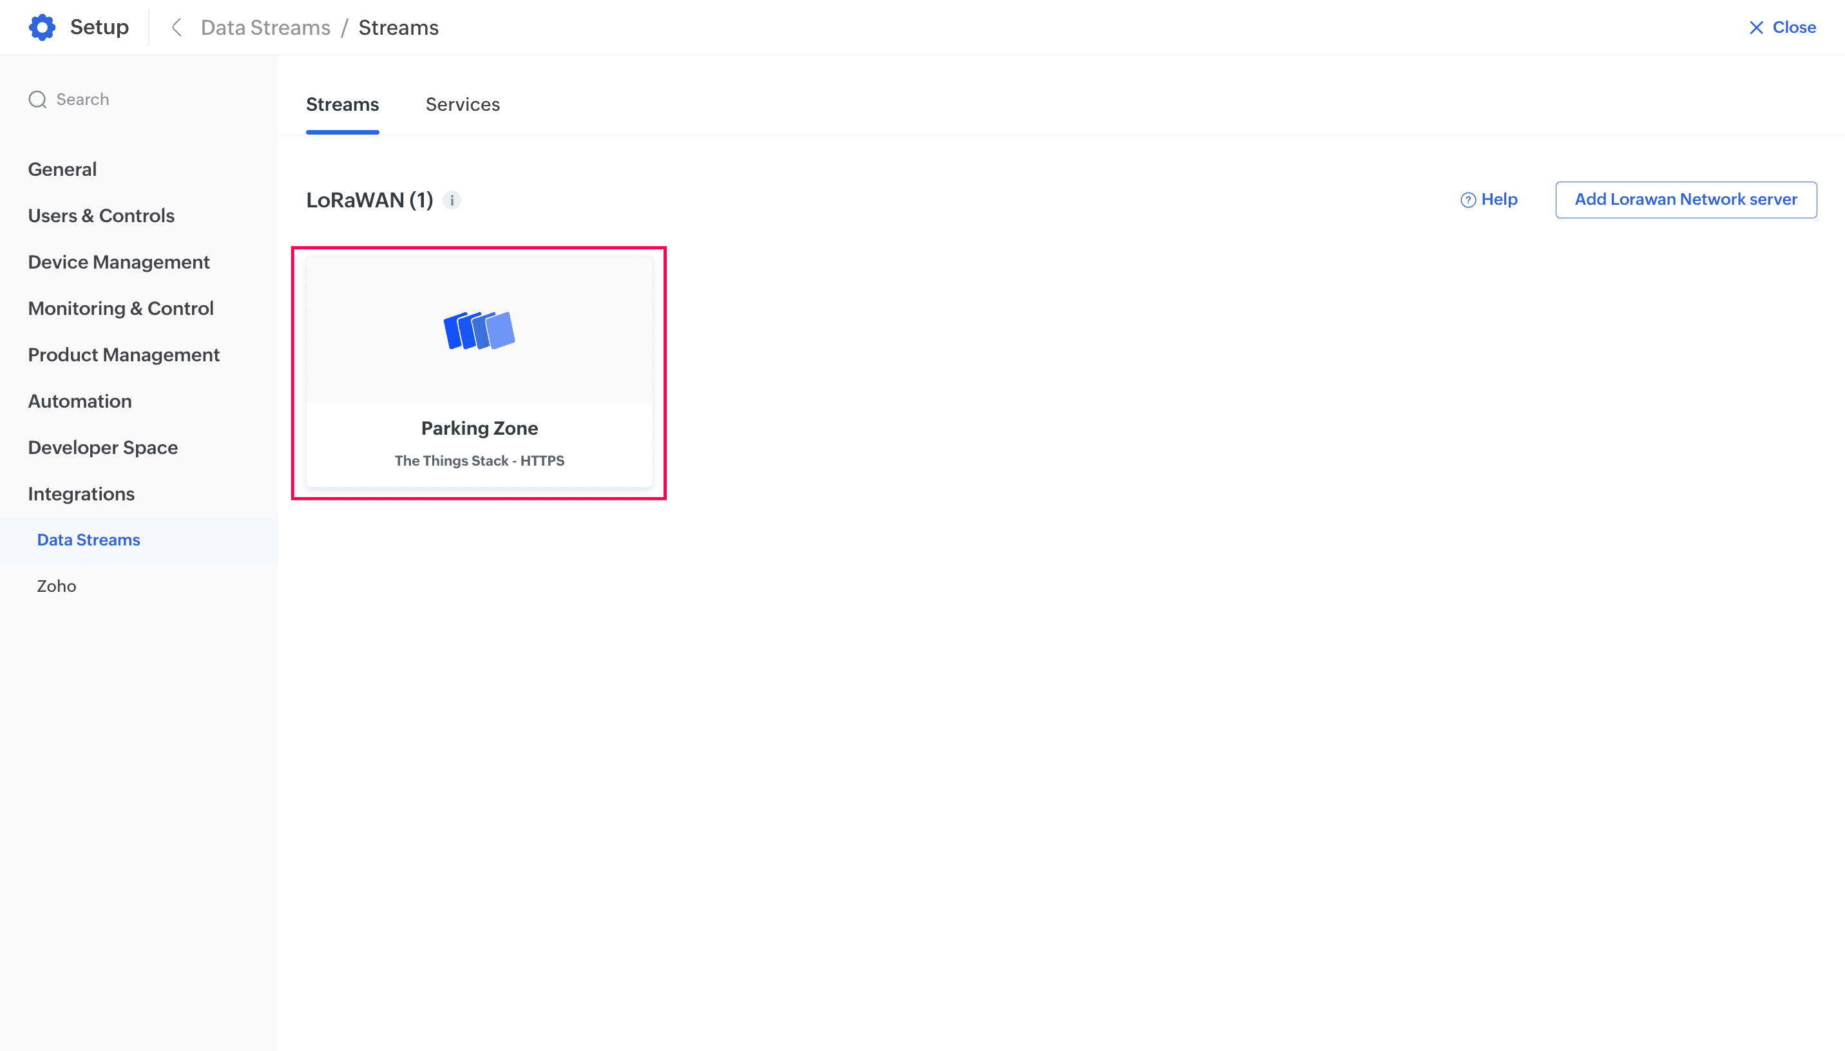Add Lorawan Network server
1845x1051 pixels.
coord(1685,199)
